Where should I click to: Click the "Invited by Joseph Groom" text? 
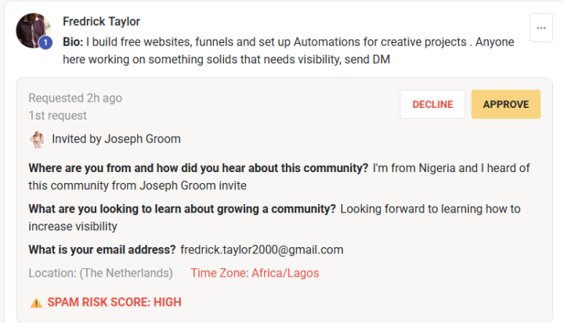click(x=116, y=139)
